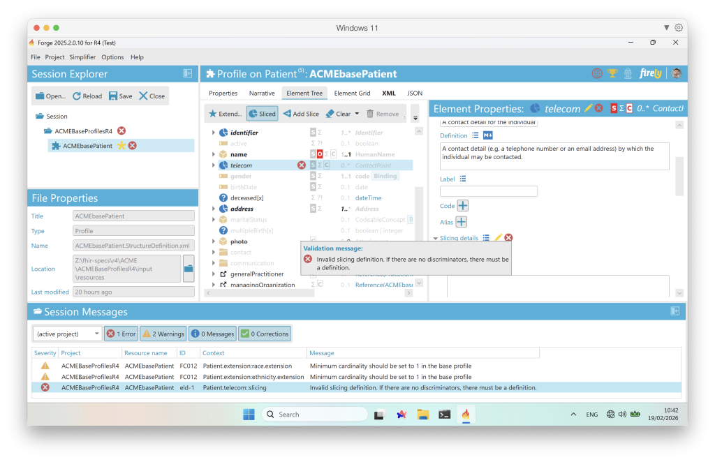Switch to the Narrative tab

point(262,93)
